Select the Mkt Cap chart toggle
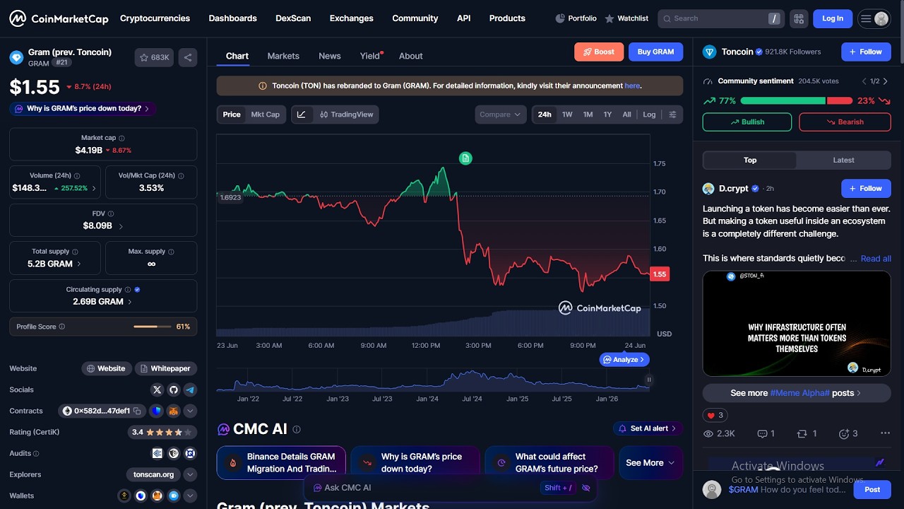This screenshot has height=509, width=904. [x=266, y=115]
